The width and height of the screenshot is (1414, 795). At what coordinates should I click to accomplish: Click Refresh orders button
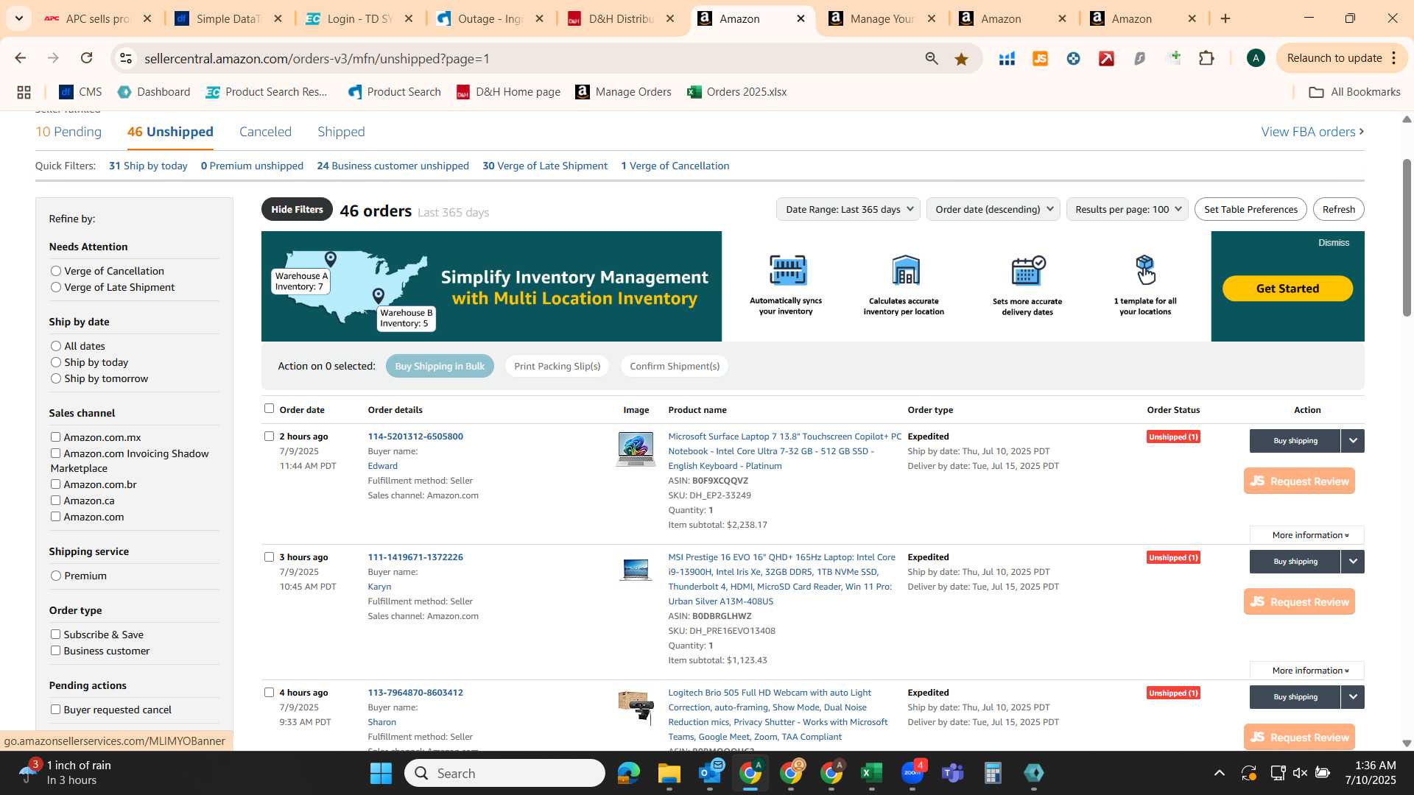point(1338,209)
